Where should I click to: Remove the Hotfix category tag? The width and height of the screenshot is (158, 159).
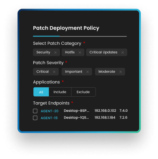point(80,52)
